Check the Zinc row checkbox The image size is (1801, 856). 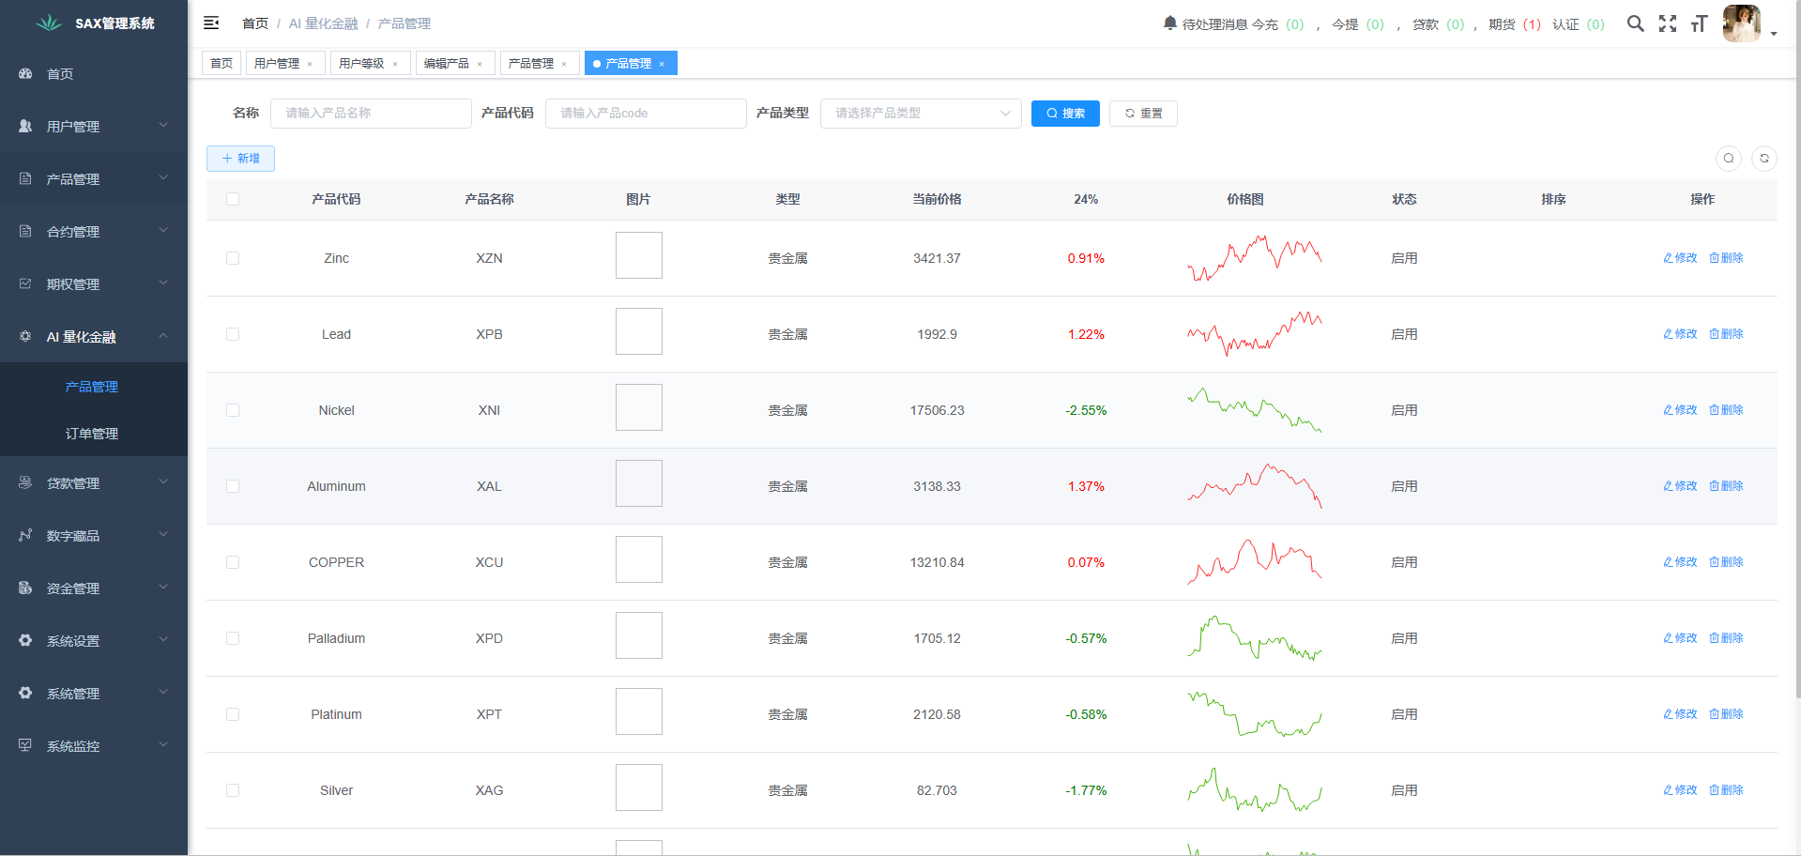point(233,258)
